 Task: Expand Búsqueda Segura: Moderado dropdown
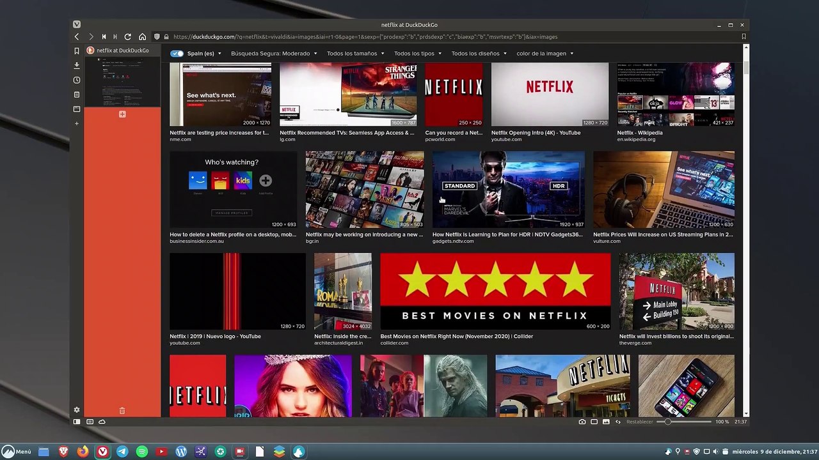(274, 54)
